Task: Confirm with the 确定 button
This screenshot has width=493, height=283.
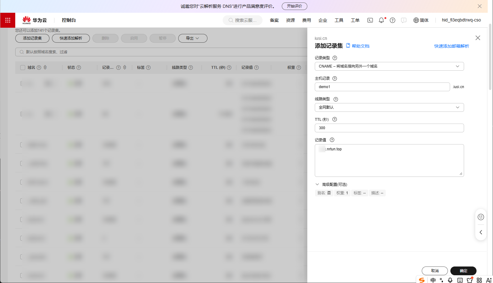Action: pos(463,271)
